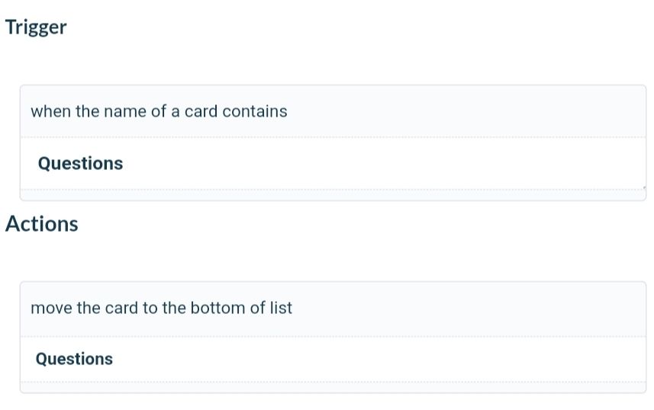Click the resize handle of the trigger text box
654x410 pixels.
tap(643, 187)
